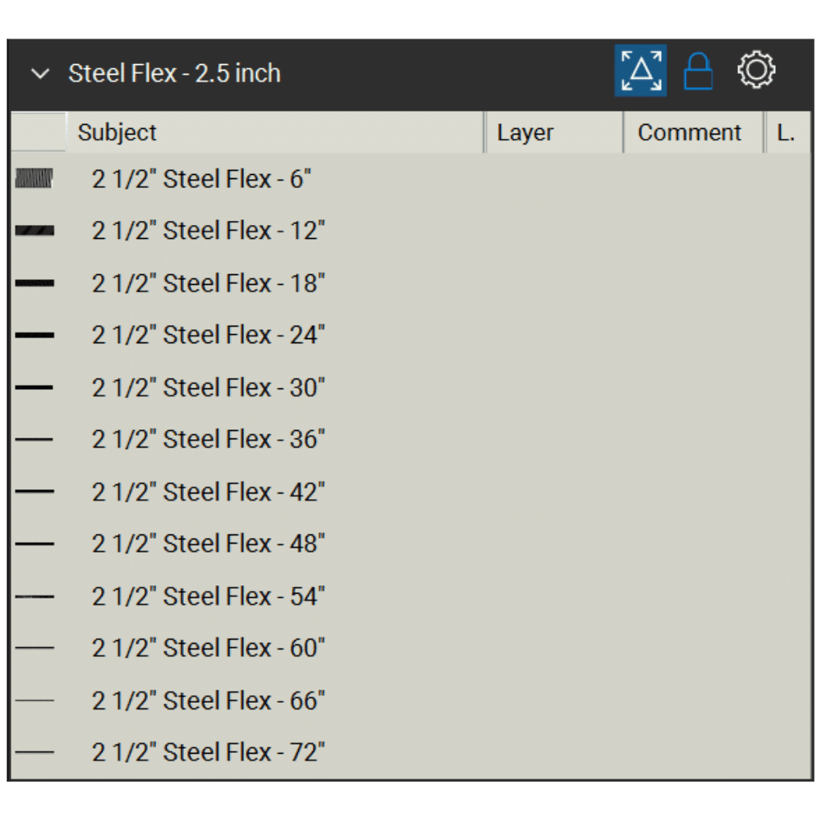Click the 36" Steel Flex line icon
821x821 pixels.
pyautogui.click(x=34, y=439)
